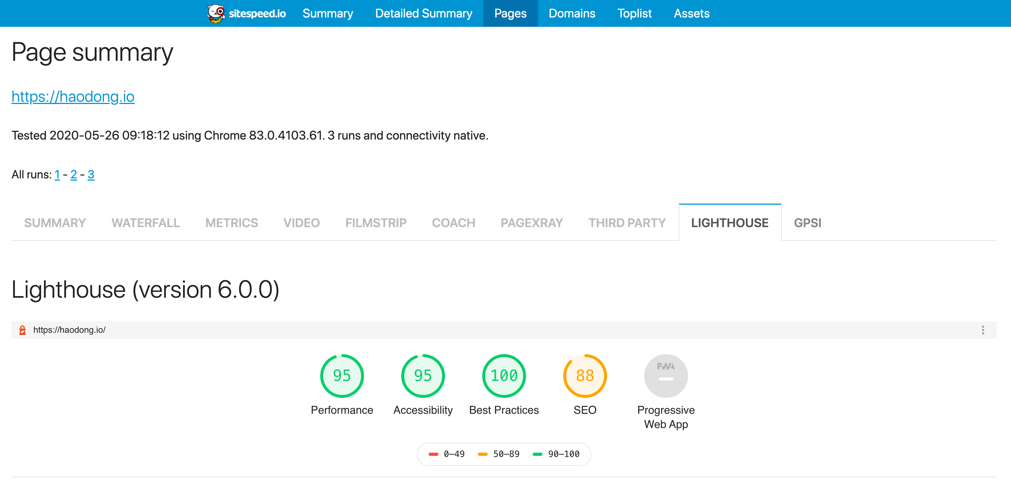This screenshot has width=1011, height=486.
Task: Select the PAGEXRAY tab
Action: pos(532,223)
